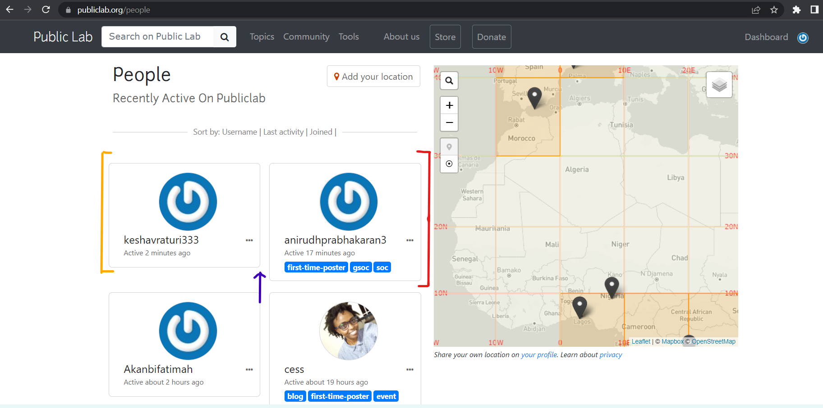Open the map layers control
This screenshot has height=408, width=823.
coord(719,85)
